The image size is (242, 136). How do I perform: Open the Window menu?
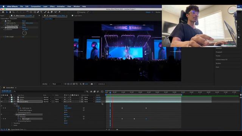76,6
